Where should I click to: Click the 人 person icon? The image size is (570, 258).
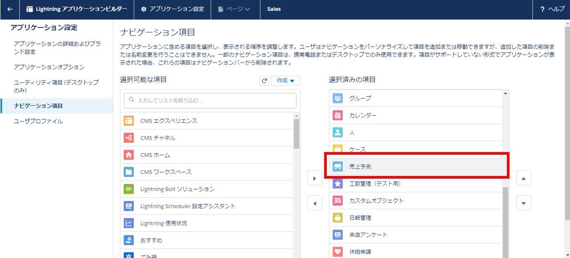pos(337,132)
